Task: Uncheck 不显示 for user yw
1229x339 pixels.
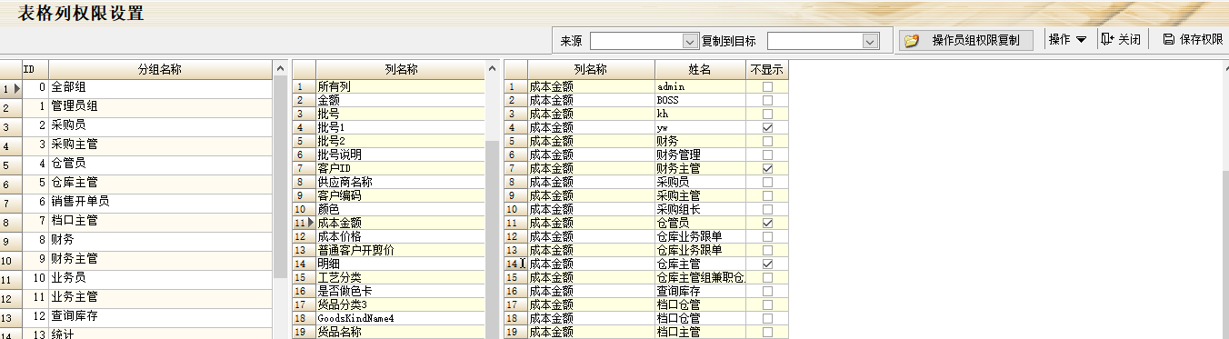Action: point(767,127)
